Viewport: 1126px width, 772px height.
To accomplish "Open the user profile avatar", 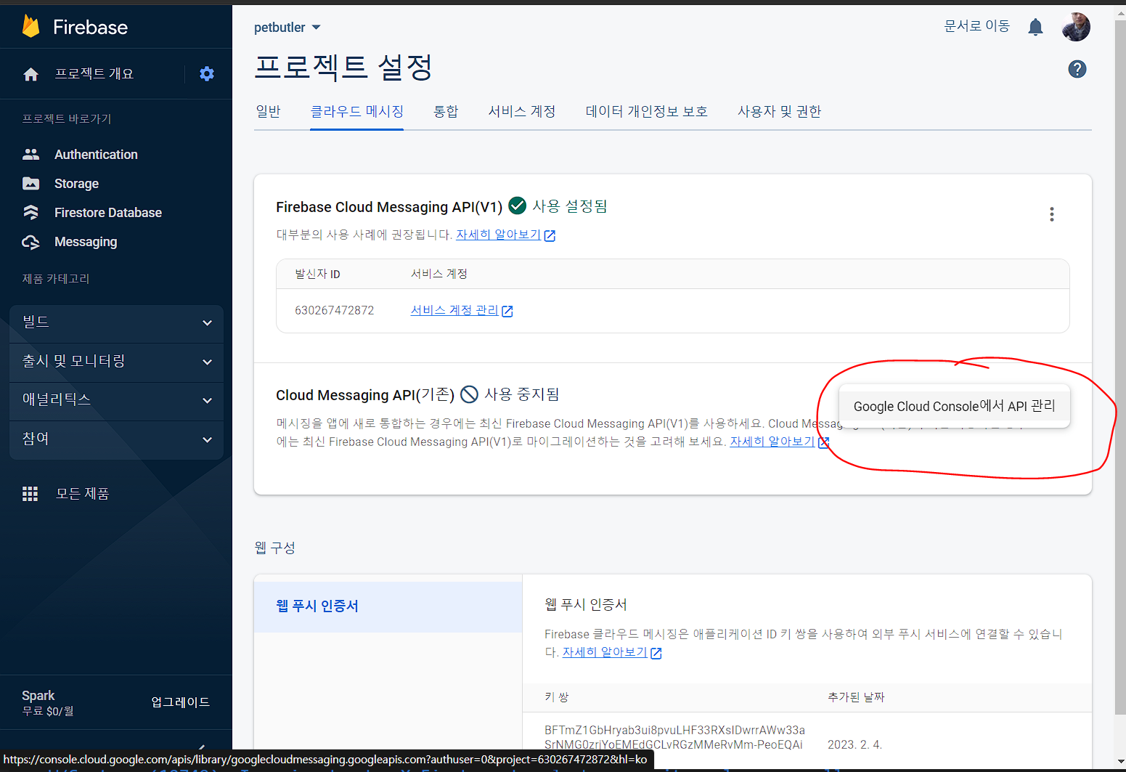I will [x=1076, y=27].
